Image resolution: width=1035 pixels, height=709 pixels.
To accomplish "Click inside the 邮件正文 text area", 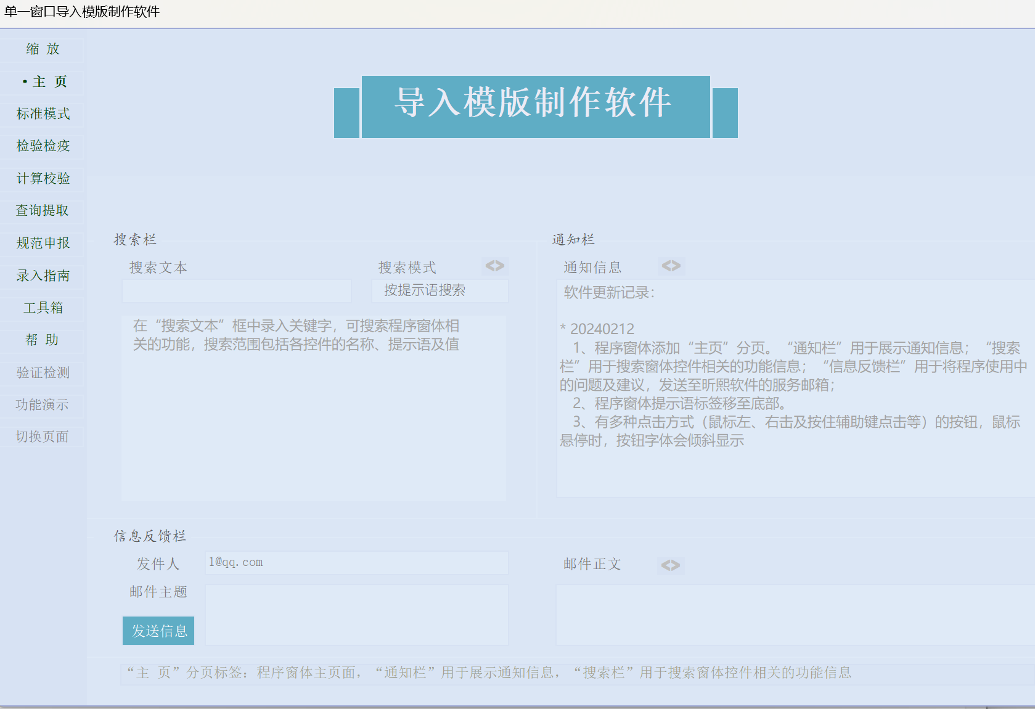I will (794, 615).
